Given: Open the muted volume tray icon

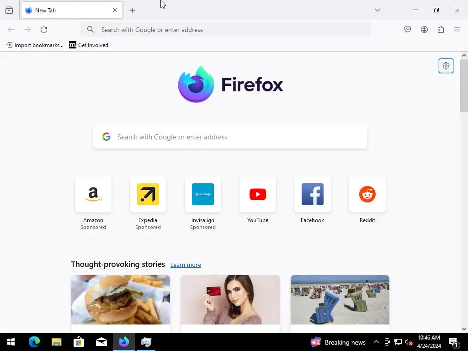Looking at the screenshot, I should (x=409, y=342).
